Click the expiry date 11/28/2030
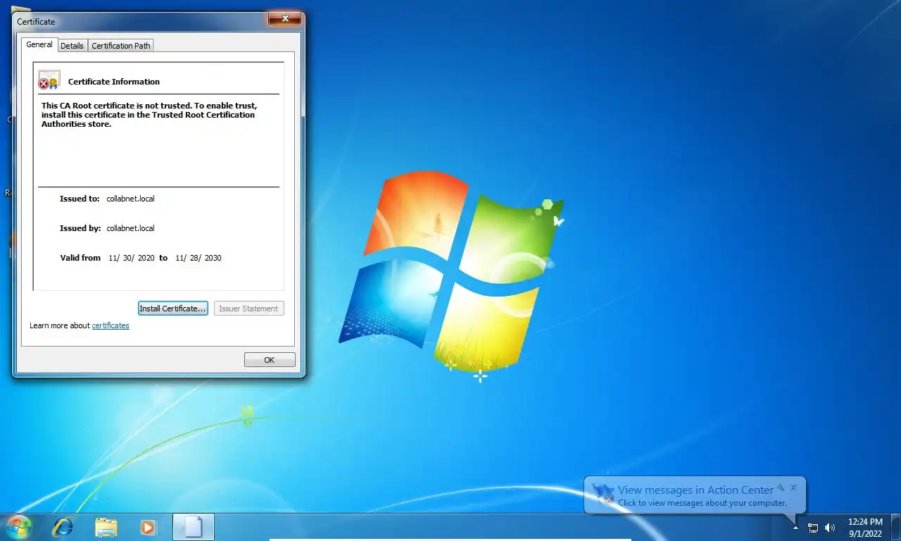901x541 pixels. pyautogui.click(x=199, y=258)
